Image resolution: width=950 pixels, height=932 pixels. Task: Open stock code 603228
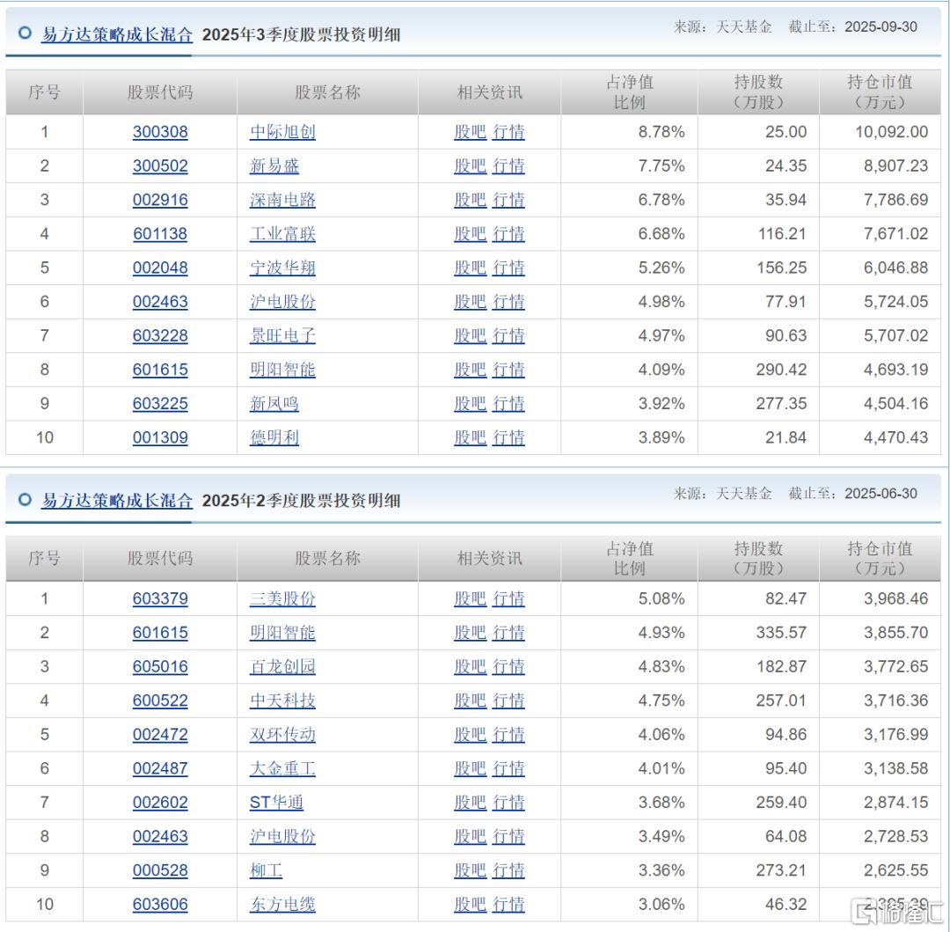[x=160, y=335]
